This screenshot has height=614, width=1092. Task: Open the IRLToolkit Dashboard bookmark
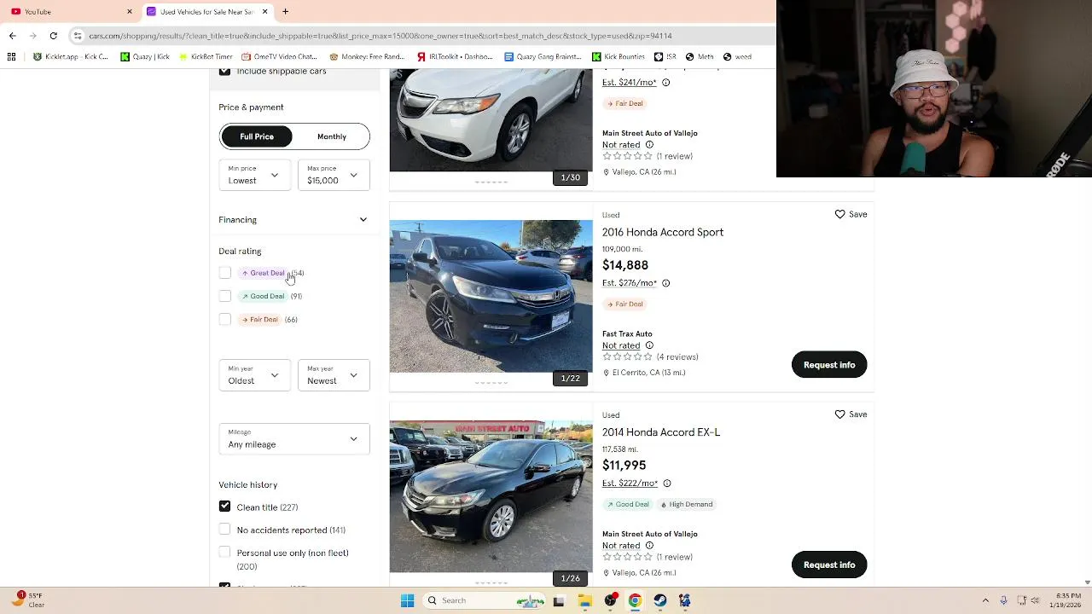[455, 57]
